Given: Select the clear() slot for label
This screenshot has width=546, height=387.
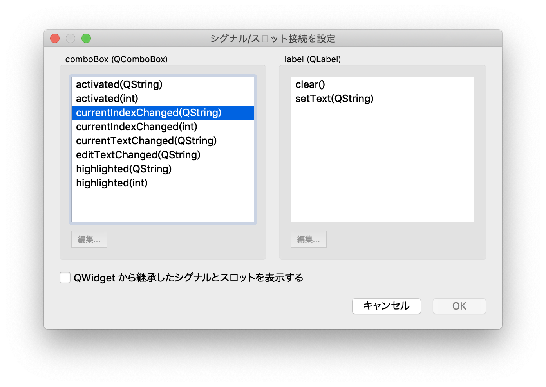Looking at the screenshot, I should [310, 84].
